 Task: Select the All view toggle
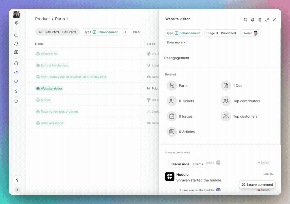click(x=40, y=32)
